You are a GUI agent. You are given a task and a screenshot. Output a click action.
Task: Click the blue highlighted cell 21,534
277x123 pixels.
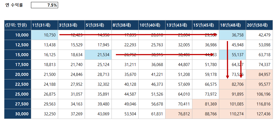click(98, 55)
